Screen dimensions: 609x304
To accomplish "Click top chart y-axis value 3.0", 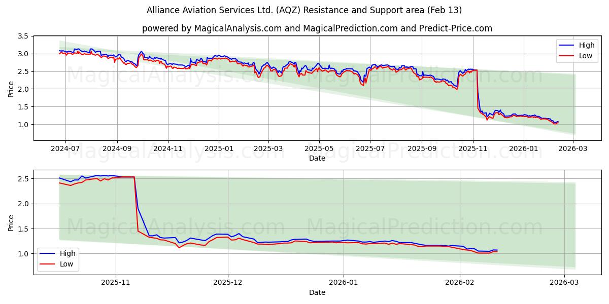I will click(23, 54).
